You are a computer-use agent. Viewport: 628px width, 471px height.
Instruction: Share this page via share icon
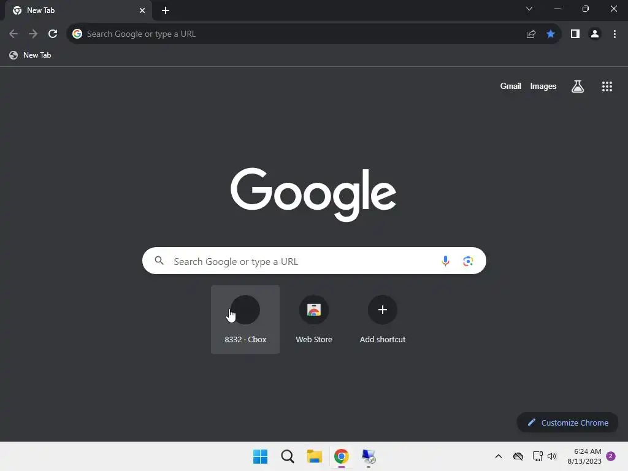(x=531, y=34)
